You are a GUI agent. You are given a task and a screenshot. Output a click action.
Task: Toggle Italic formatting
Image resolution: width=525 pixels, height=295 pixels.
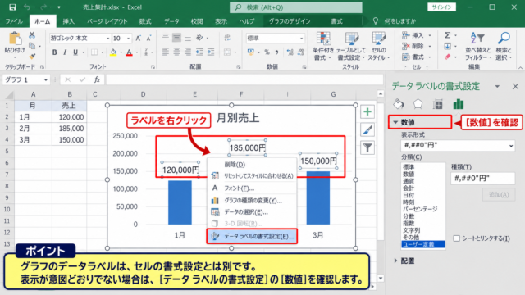click(65, 52)
